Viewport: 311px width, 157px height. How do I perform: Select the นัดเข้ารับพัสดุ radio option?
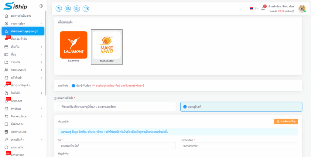pos(73,86)
